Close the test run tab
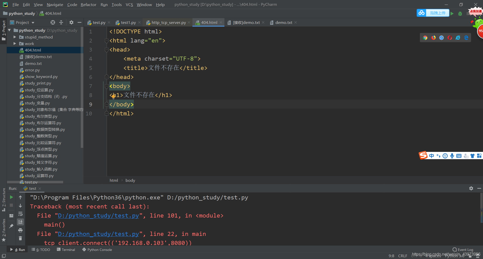Image resolution: width=483 pixels, height=259 pixels. (40, 188)
